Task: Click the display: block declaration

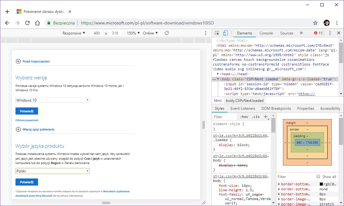Action: tap(234, 145)
